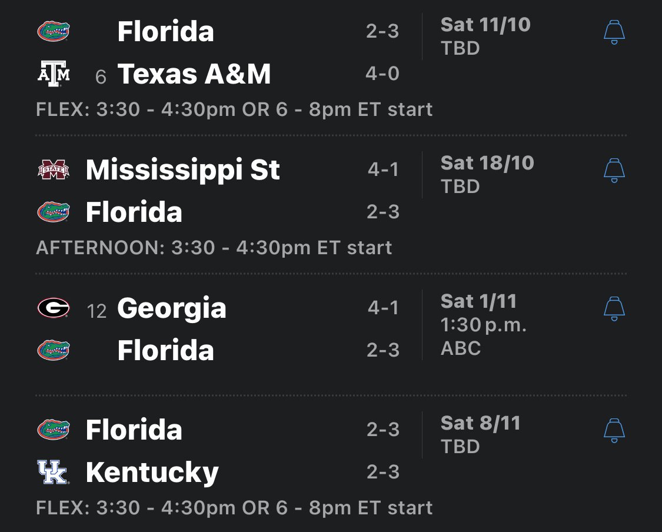
Task: Click the Georgia Bulldogs G logo
Action: coord(54,308)
